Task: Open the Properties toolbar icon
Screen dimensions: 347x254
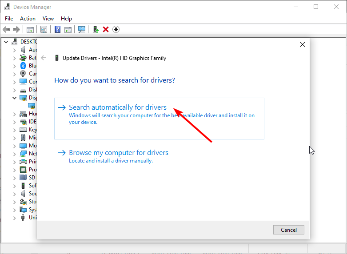Action: [44, 29]
